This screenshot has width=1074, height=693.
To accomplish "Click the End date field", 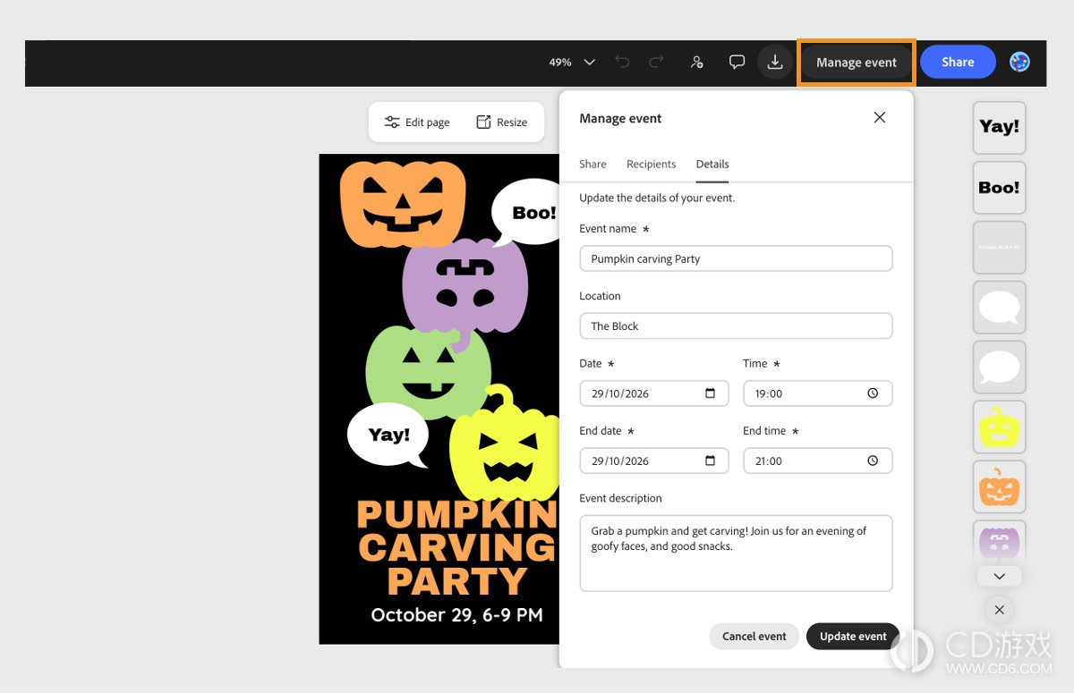I will point(654,461).
